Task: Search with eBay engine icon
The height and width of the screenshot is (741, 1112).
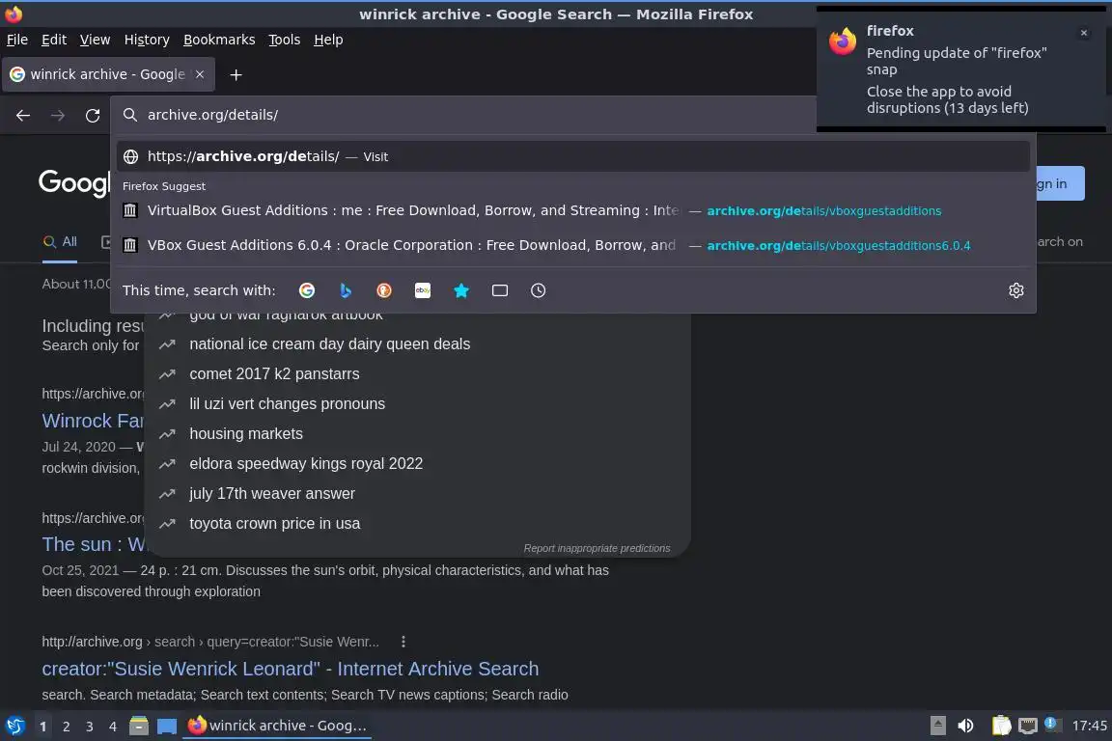Action: coord(423,290)
